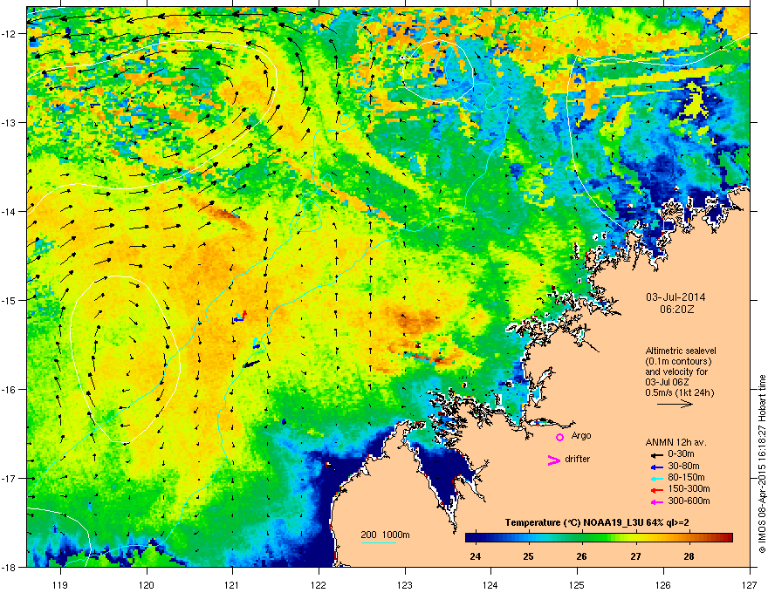Click the color bar tick value 25
768x593 pixels.
pyautogui.click(x=528, y=556)
